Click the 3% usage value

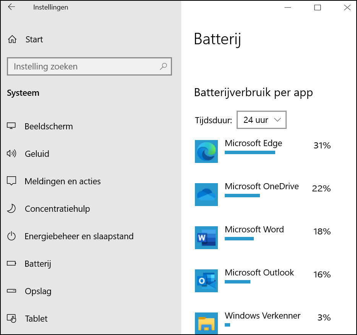(324, 317)
